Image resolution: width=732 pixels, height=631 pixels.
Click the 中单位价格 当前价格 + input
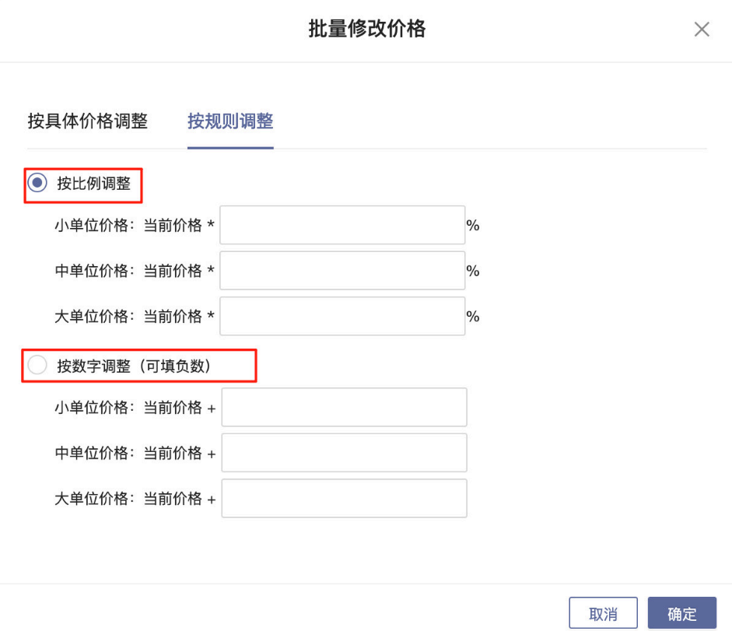click(344, 453)
